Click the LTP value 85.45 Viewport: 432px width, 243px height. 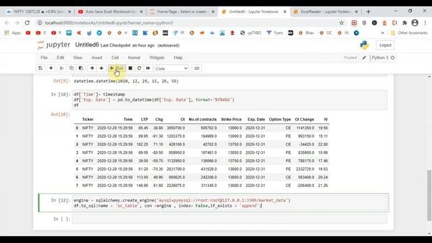tap(143, 128)
